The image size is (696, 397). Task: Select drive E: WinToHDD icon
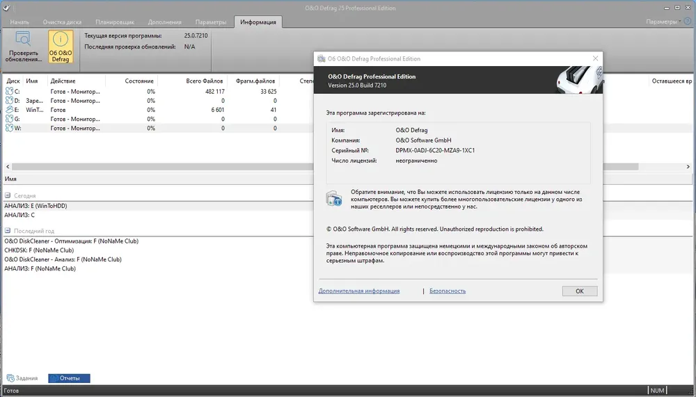coord(9,110)
